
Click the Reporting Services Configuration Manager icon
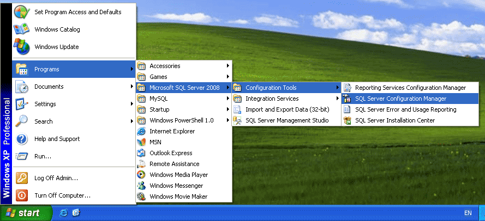pos(347,88)
